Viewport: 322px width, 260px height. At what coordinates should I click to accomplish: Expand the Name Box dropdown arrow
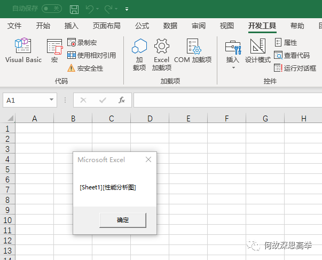pyautogui.click(x=52, y=100)
